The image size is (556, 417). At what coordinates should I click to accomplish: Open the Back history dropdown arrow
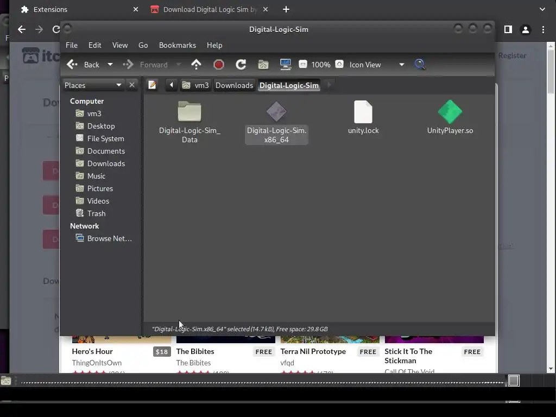(x=110, y=65)
